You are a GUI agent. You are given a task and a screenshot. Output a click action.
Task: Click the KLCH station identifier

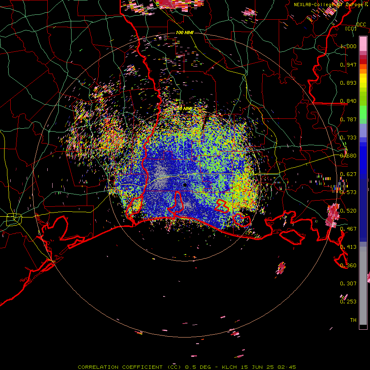click(x=229, y=367)
